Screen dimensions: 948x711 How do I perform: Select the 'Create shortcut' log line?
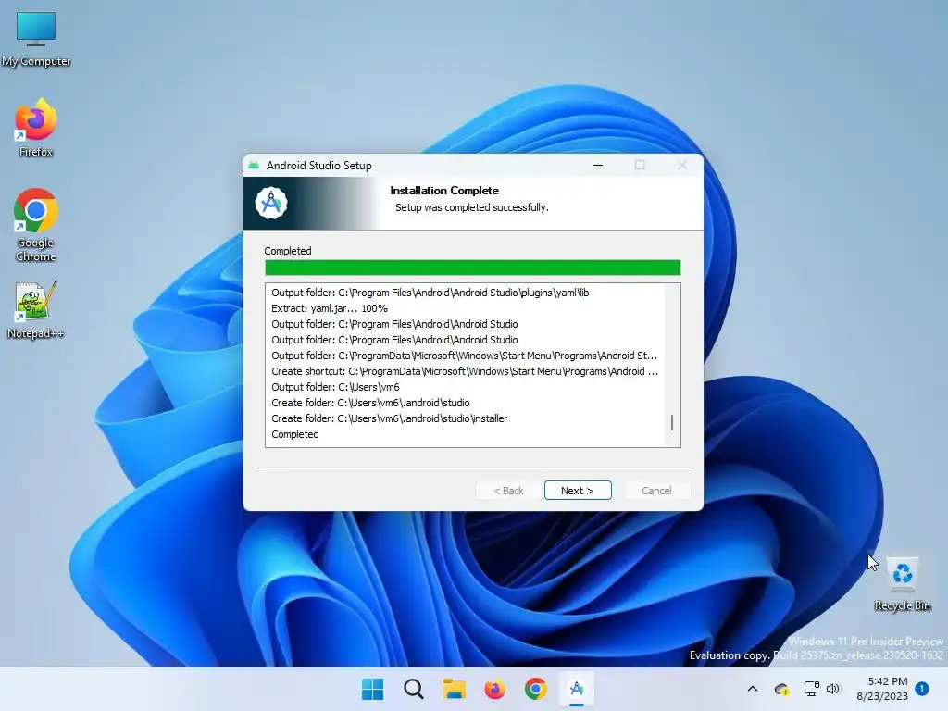point(465,371)
